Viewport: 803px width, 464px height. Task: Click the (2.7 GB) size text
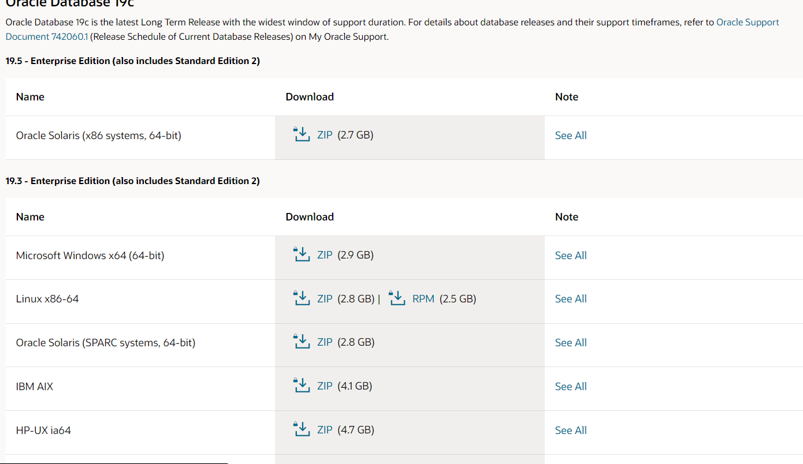click(x=355, y=135)
